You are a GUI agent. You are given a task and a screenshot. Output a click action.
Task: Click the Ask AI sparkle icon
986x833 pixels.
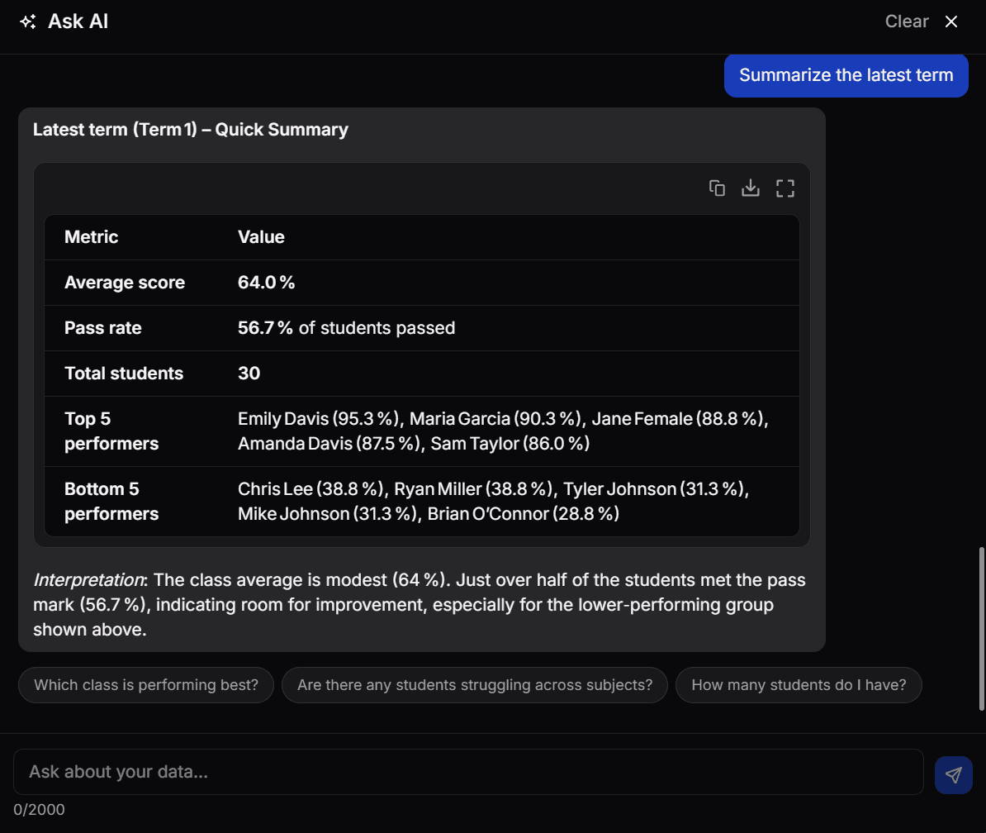click(x=28, y=21)
